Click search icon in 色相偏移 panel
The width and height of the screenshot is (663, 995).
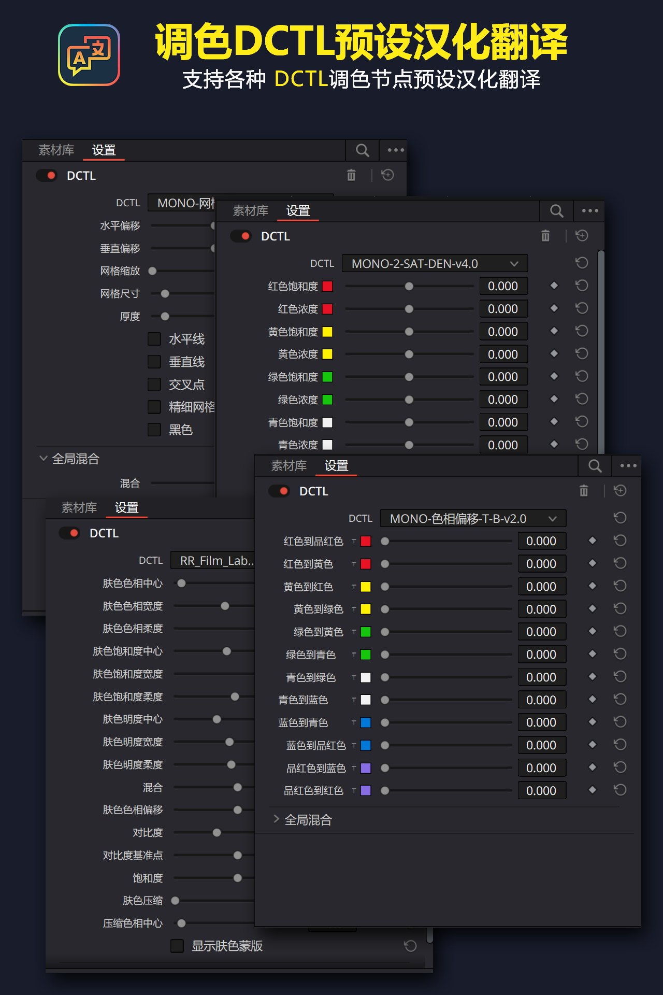(595, 466)
